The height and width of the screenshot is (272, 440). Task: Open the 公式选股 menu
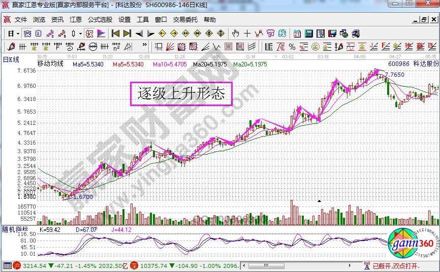pyautogui.click(x=100, y=20)
